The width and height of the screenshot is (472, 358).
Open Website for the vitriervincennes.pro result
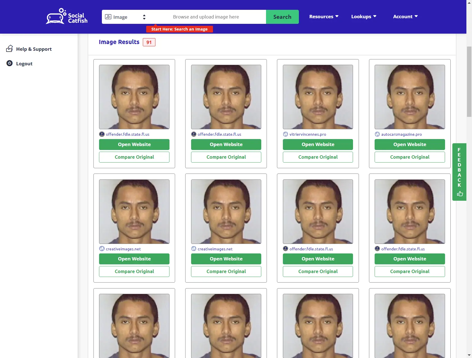pos(318,144)
